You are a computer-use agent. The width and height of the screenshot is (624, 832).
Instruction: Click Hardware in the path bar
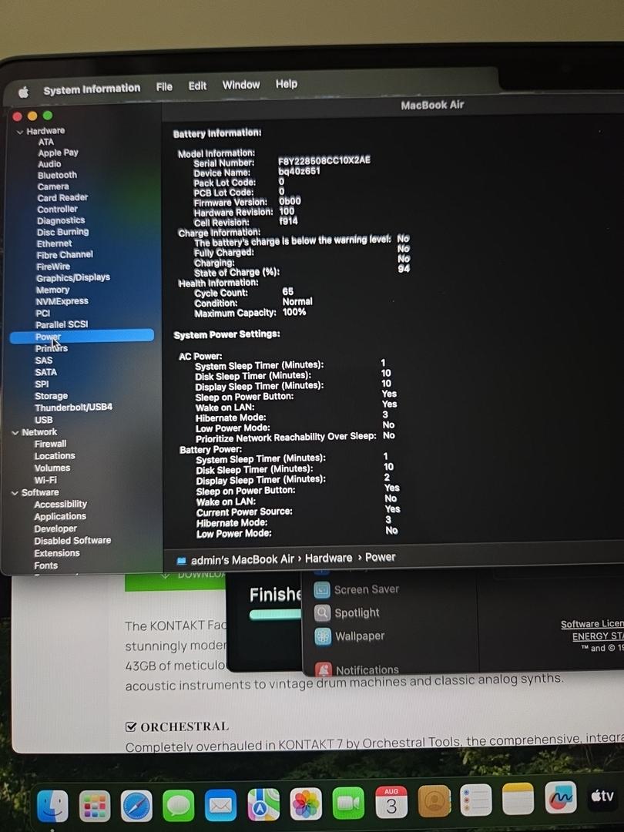[x=328, y=559]
